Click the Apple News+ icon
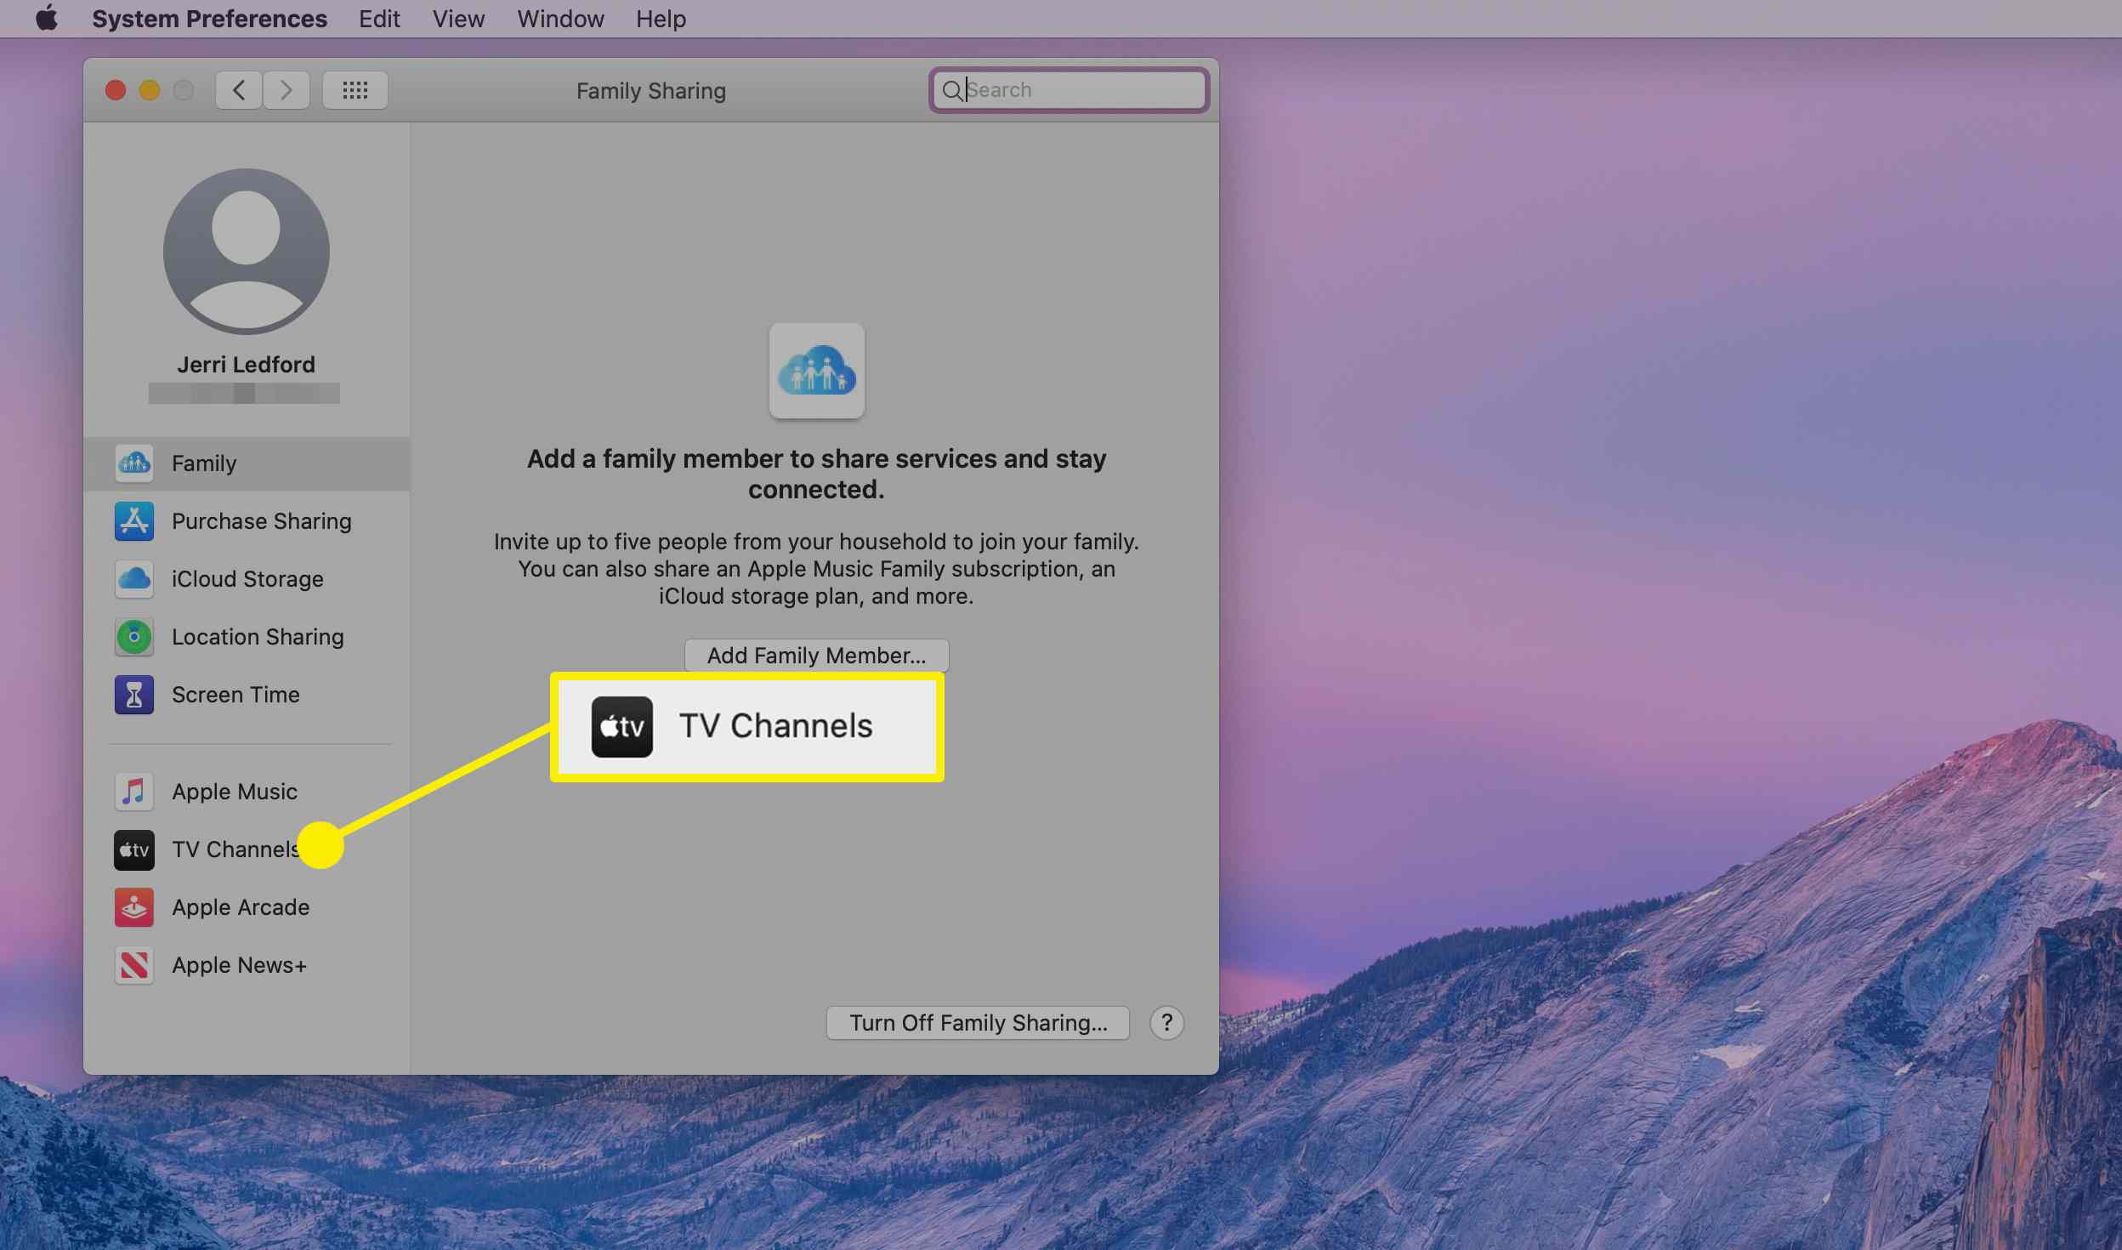Screen dimensions: 2122x1250 tap(134, 965)
